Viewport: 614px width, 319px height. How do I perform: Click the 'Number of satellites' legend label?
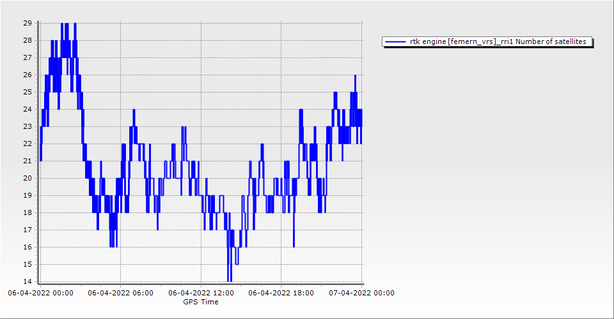coord(499,41)
